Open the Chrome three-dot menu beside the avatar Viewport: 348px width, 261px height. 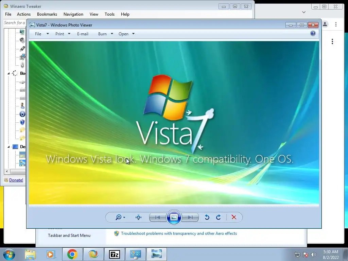tap(336, 24)
